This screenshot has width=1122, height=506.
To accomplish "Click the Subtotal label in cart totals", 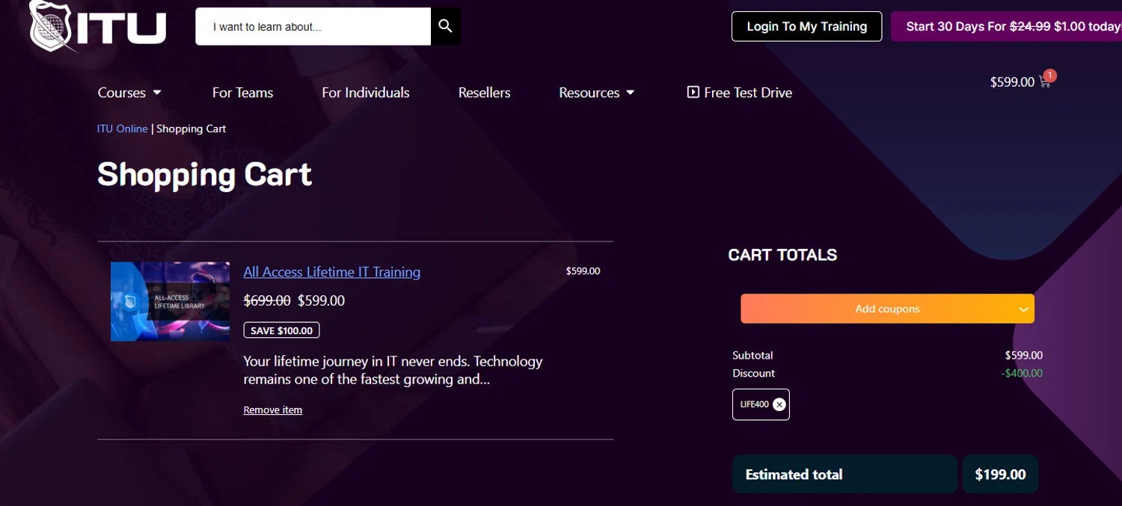I will coord(752,355).
